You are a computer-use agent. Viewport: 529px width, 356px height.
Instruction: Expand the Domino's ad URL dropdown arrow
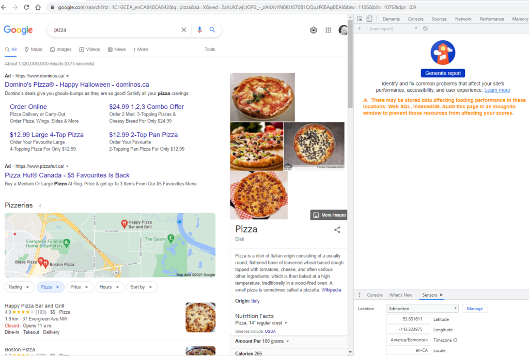(68, 76)
